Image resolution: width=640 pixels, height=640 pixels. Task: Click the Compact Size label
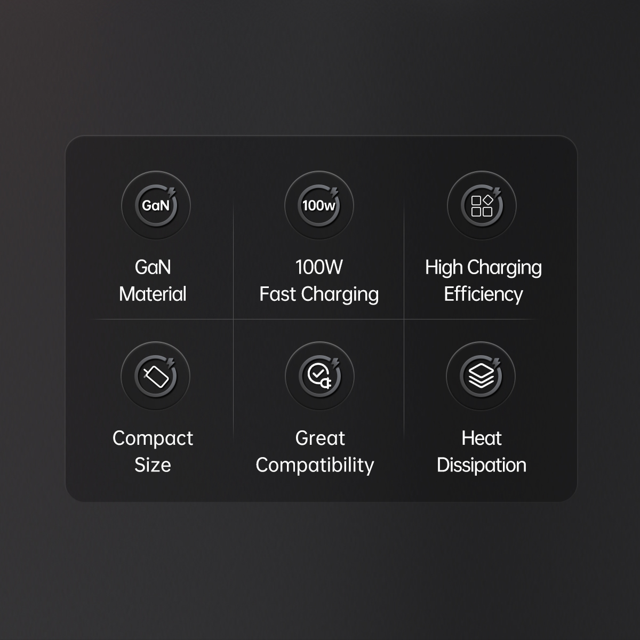[x=153, y=451]
